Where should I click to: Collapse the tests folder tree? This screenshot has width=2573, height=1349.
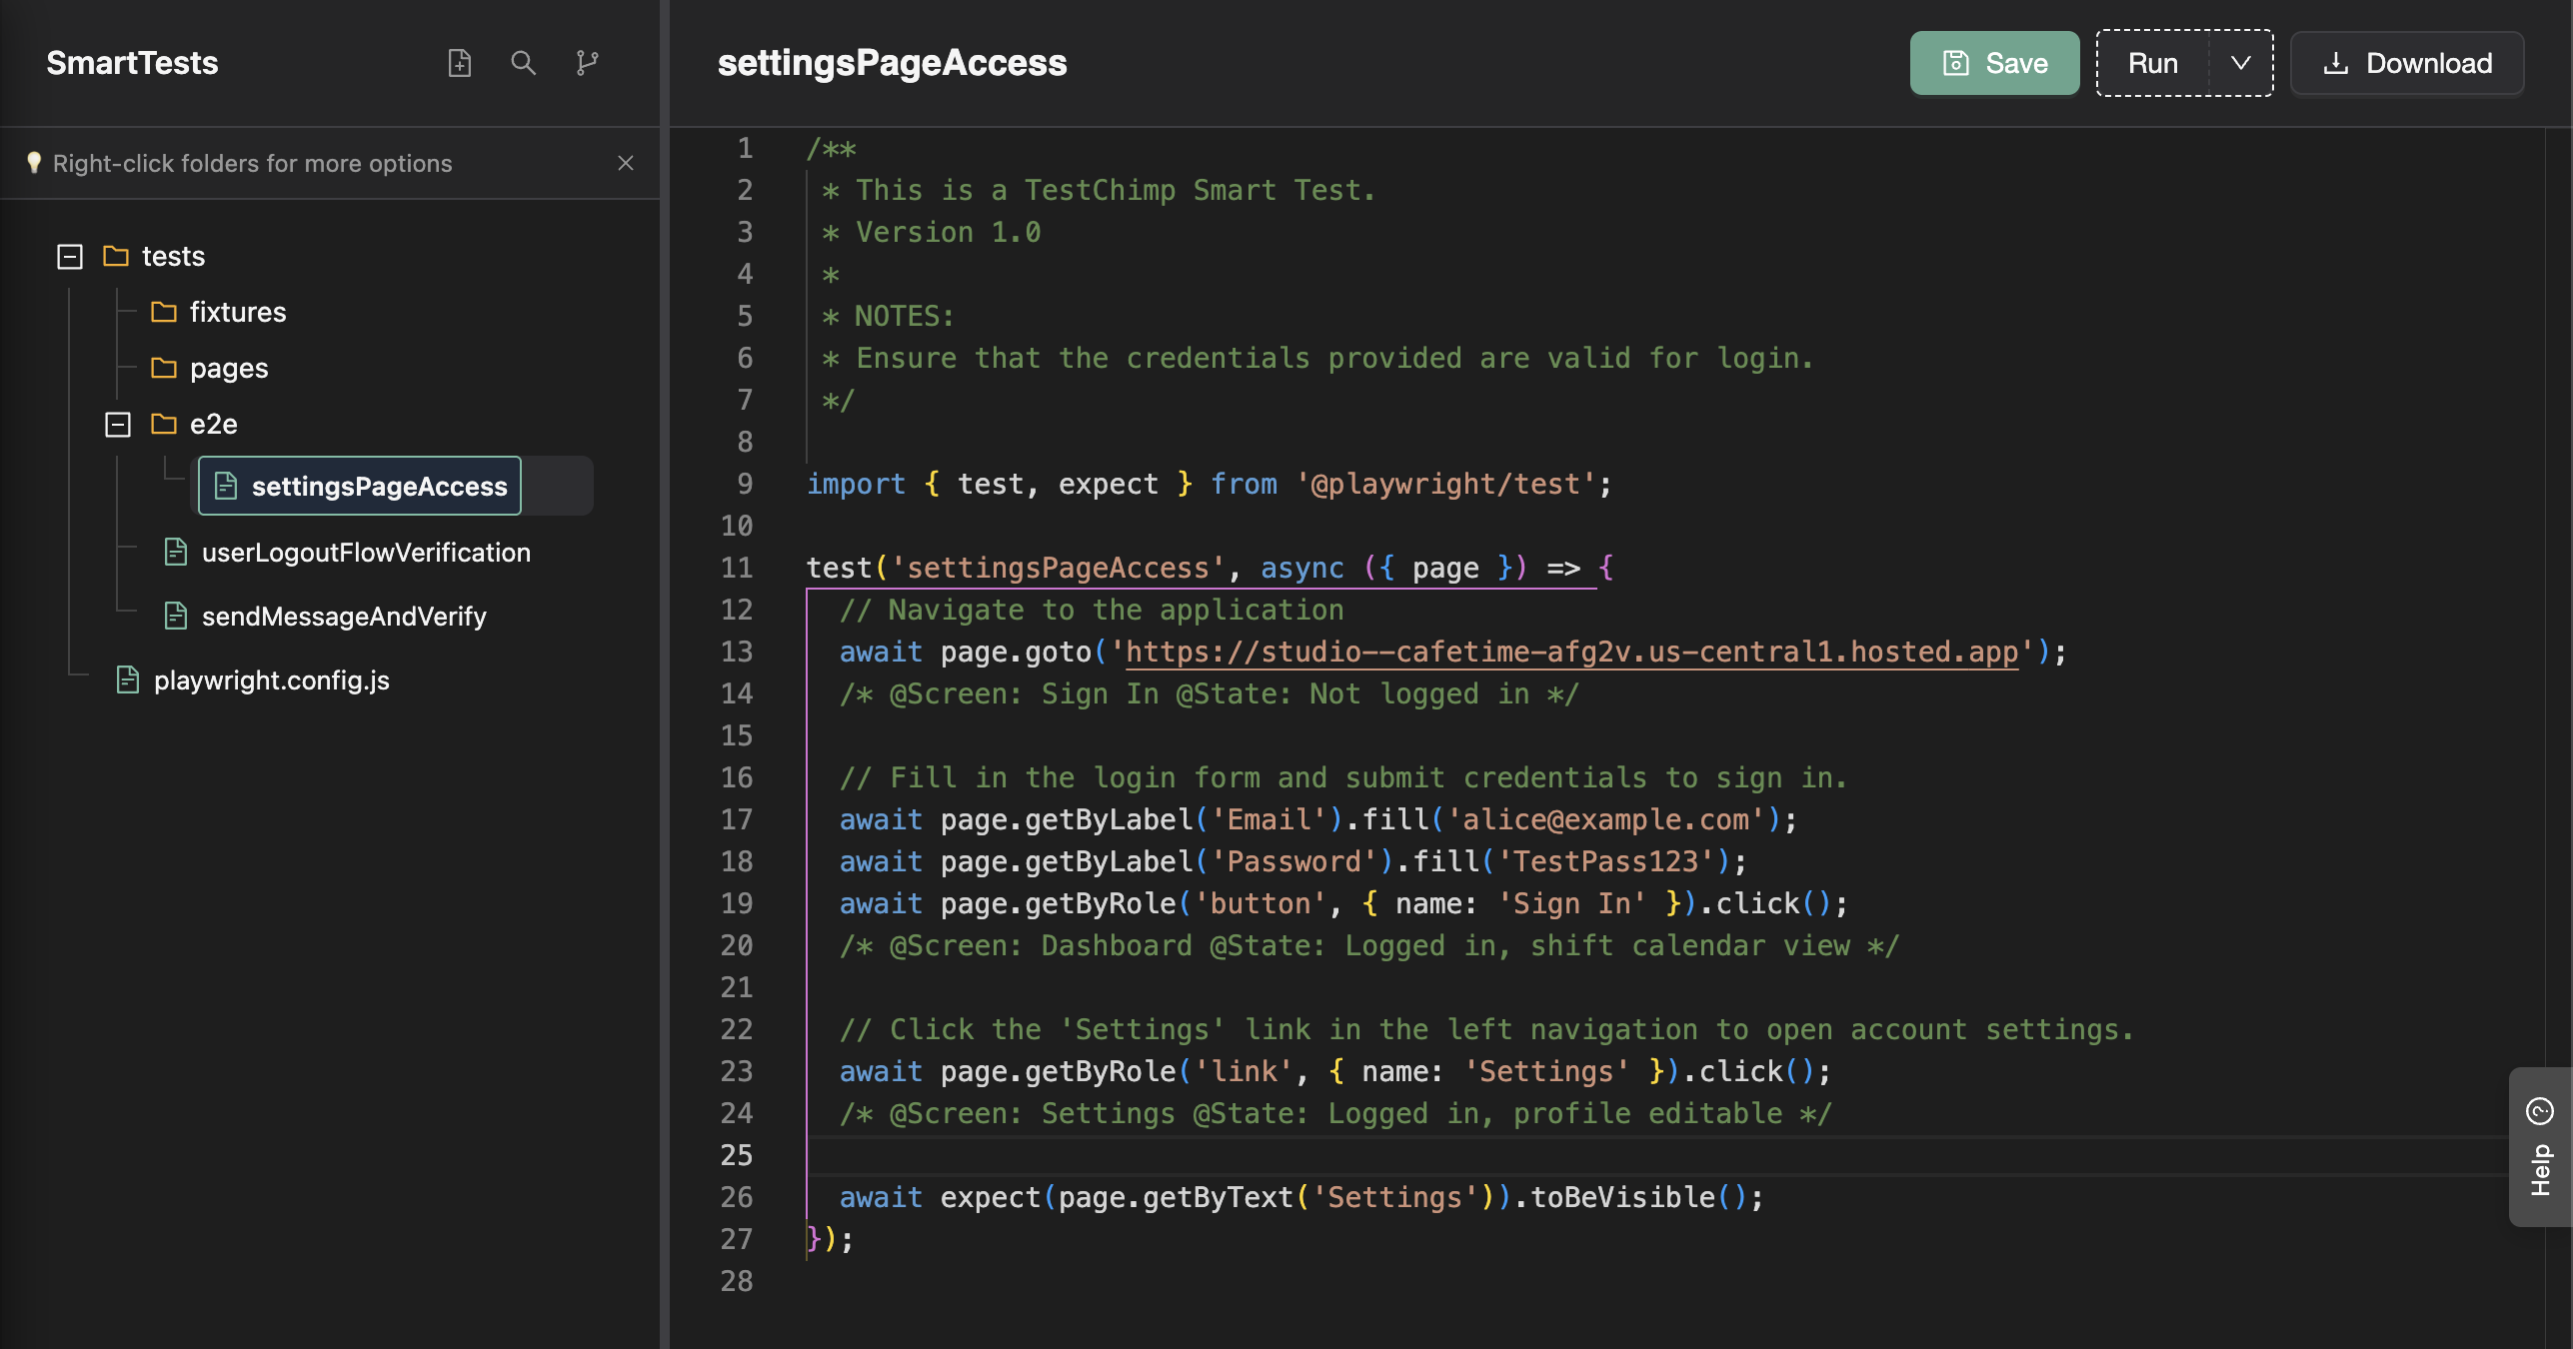(69, 256)
